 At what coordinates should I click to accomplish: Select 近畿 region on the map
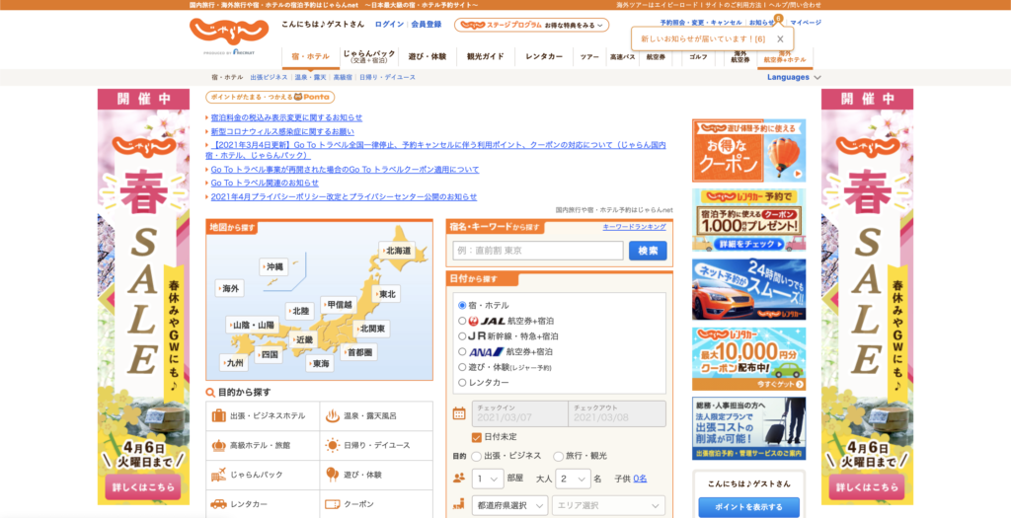coord(302,338)
